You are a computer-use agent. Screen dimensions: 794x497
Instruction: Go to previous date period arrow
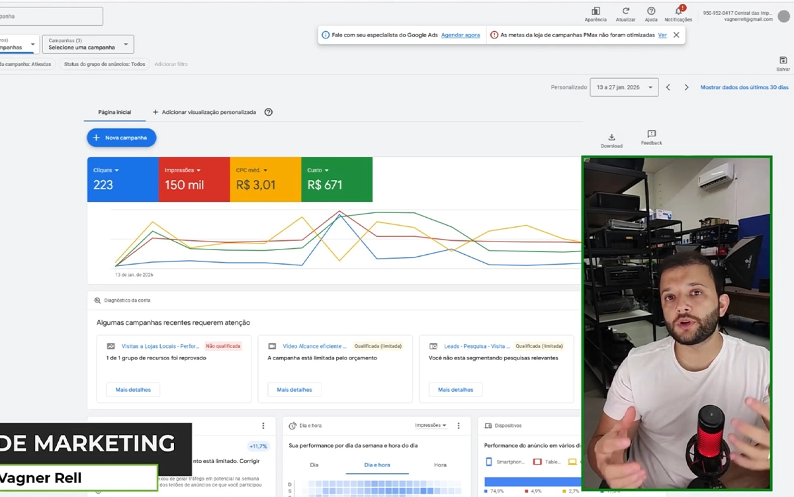[x=668, y=87]
